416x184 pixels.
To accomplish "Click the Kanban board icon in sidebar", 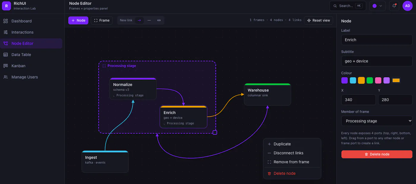I will [5, 66].
